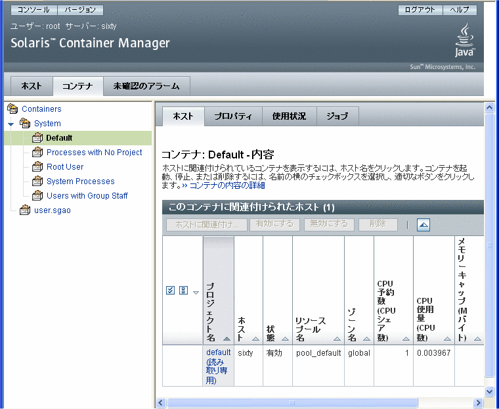Select Users with Group Staff tree item
Screen dimensions: 499x409
point(87,196)
